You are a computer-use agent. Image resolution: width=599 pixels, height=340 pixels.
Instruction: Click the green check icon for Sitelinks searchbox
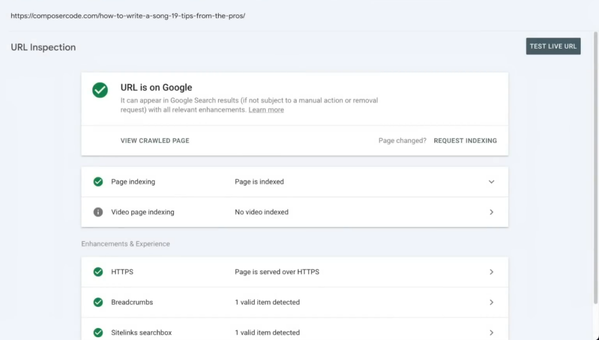click(98, 333)
